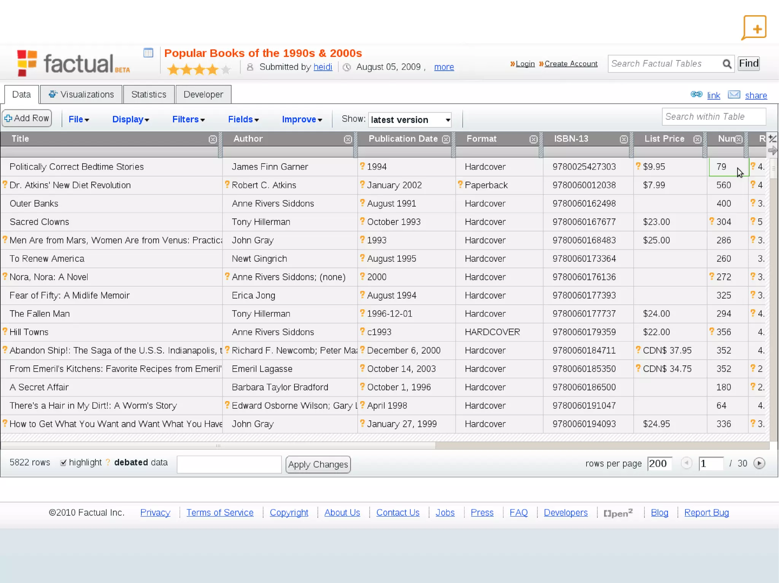This screenshot has width=779, height=583.
Task: Rate table with the fifth star
Action: coord(226,70)
